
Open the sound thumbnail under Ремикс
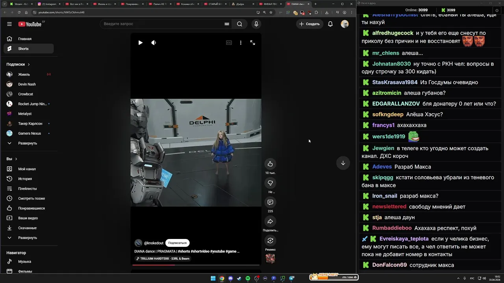click(270, 258)
